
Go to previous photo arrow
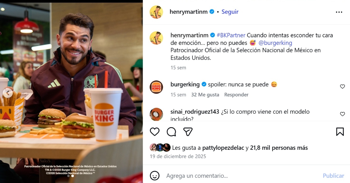8,93
